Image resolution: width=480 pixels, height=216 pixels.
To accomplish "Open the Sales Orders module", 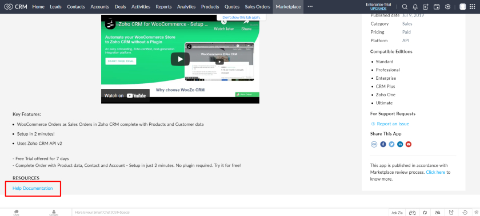I will [258, 7].
